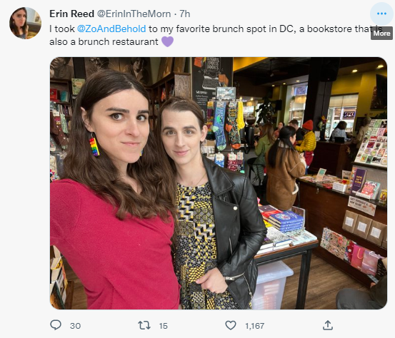Click the tweet text about brunch spot

(x=216, y=35)
